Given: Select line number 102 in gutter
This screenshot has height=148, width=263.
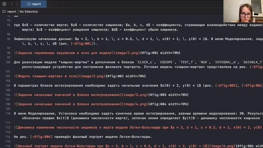Looking at the screenshot, I should (x=8, y=76).
